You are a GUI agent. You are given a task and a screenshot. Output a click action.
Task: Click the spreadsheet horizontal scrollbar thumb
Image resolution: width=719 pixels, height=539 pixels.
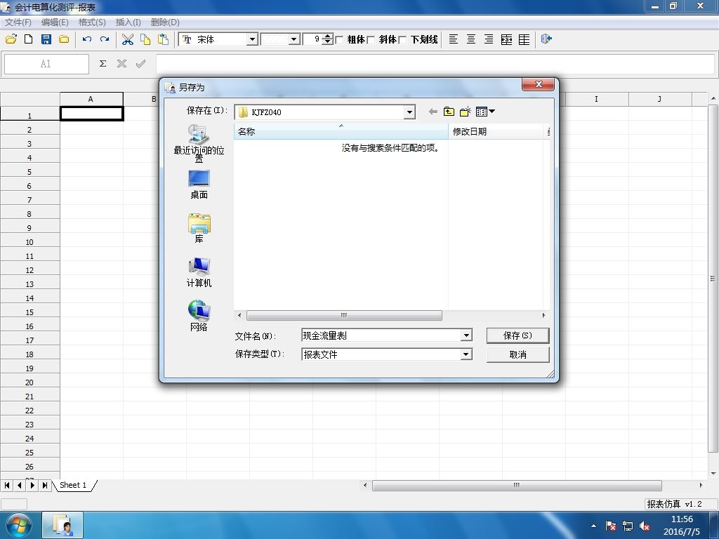pos(517,485)
